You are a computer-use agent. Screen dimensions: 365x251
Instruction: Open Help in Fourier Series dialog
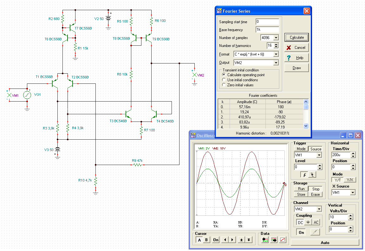(x=297, y=58)
